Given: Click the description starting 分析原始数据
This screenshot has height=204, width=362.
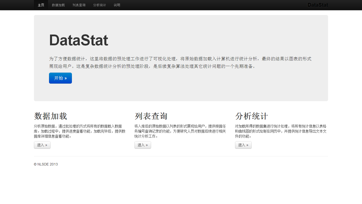Looking at the screenshot, I should point(80,131).
